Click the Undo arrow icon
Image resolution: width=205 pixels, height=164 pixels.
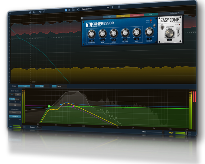(x=40, y=12)
